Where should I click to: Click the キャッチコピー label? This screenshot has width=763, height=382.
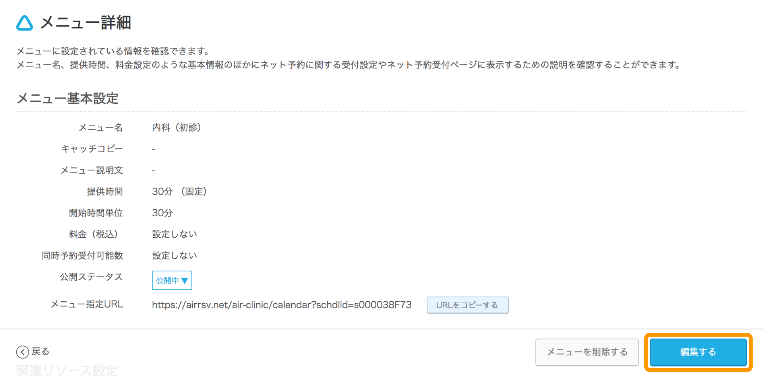click(92, 149)
